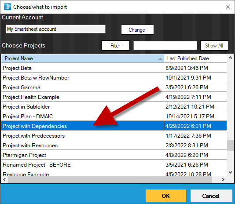Click the vertical scrollbar up arrow

pos(230,58)
